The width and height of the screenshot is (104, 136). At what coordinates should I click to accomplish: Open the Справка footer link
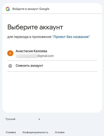point(11,132)
